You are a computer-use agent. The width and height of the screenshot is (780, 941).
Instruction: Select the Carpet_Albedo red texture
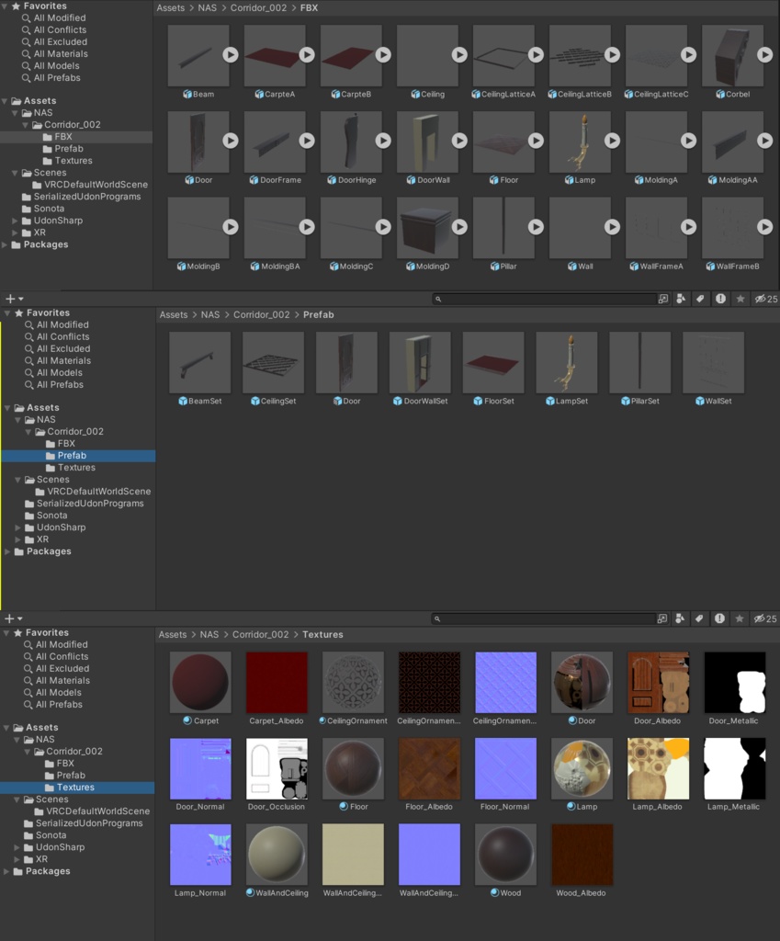click(277, 682)
